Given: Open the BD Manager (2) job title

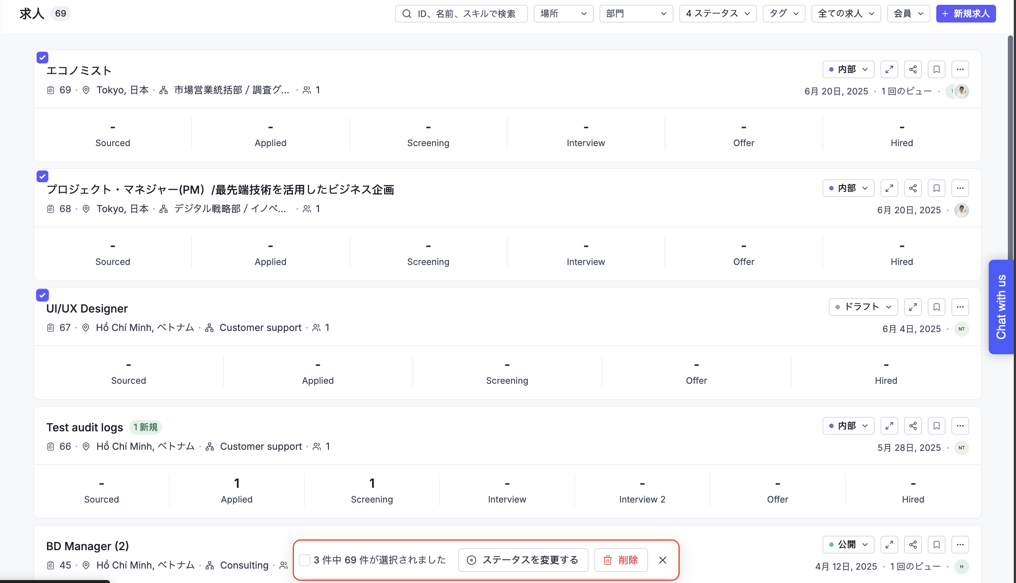Looking at the screenshot, I should [x=87, y=546].
